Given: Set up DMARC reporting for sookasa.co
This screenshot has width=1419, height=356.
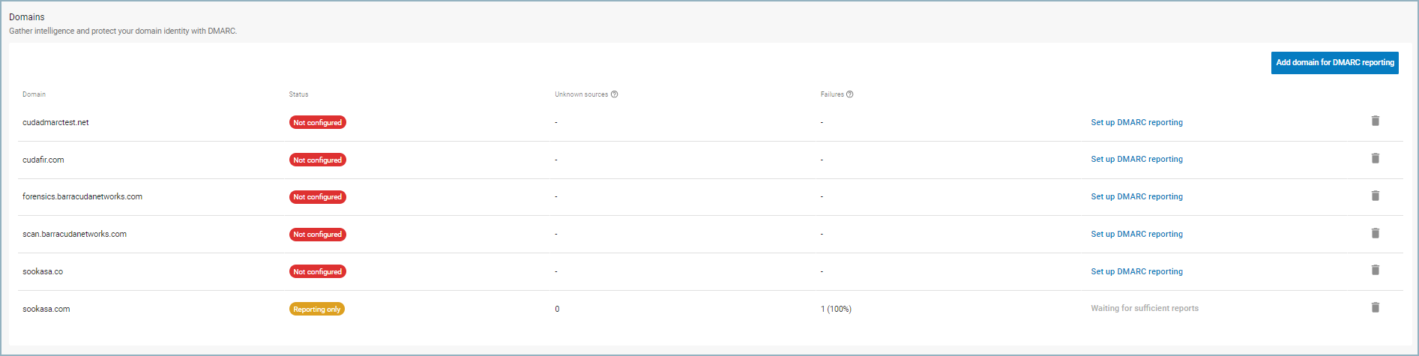Looking at the screenshot, I should (1136, 271).
